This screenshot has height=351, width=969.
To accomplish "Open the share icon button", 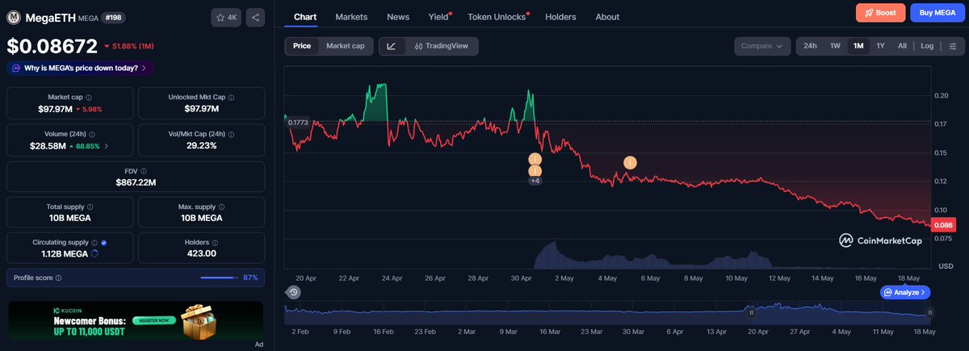I will coord(254,17).
